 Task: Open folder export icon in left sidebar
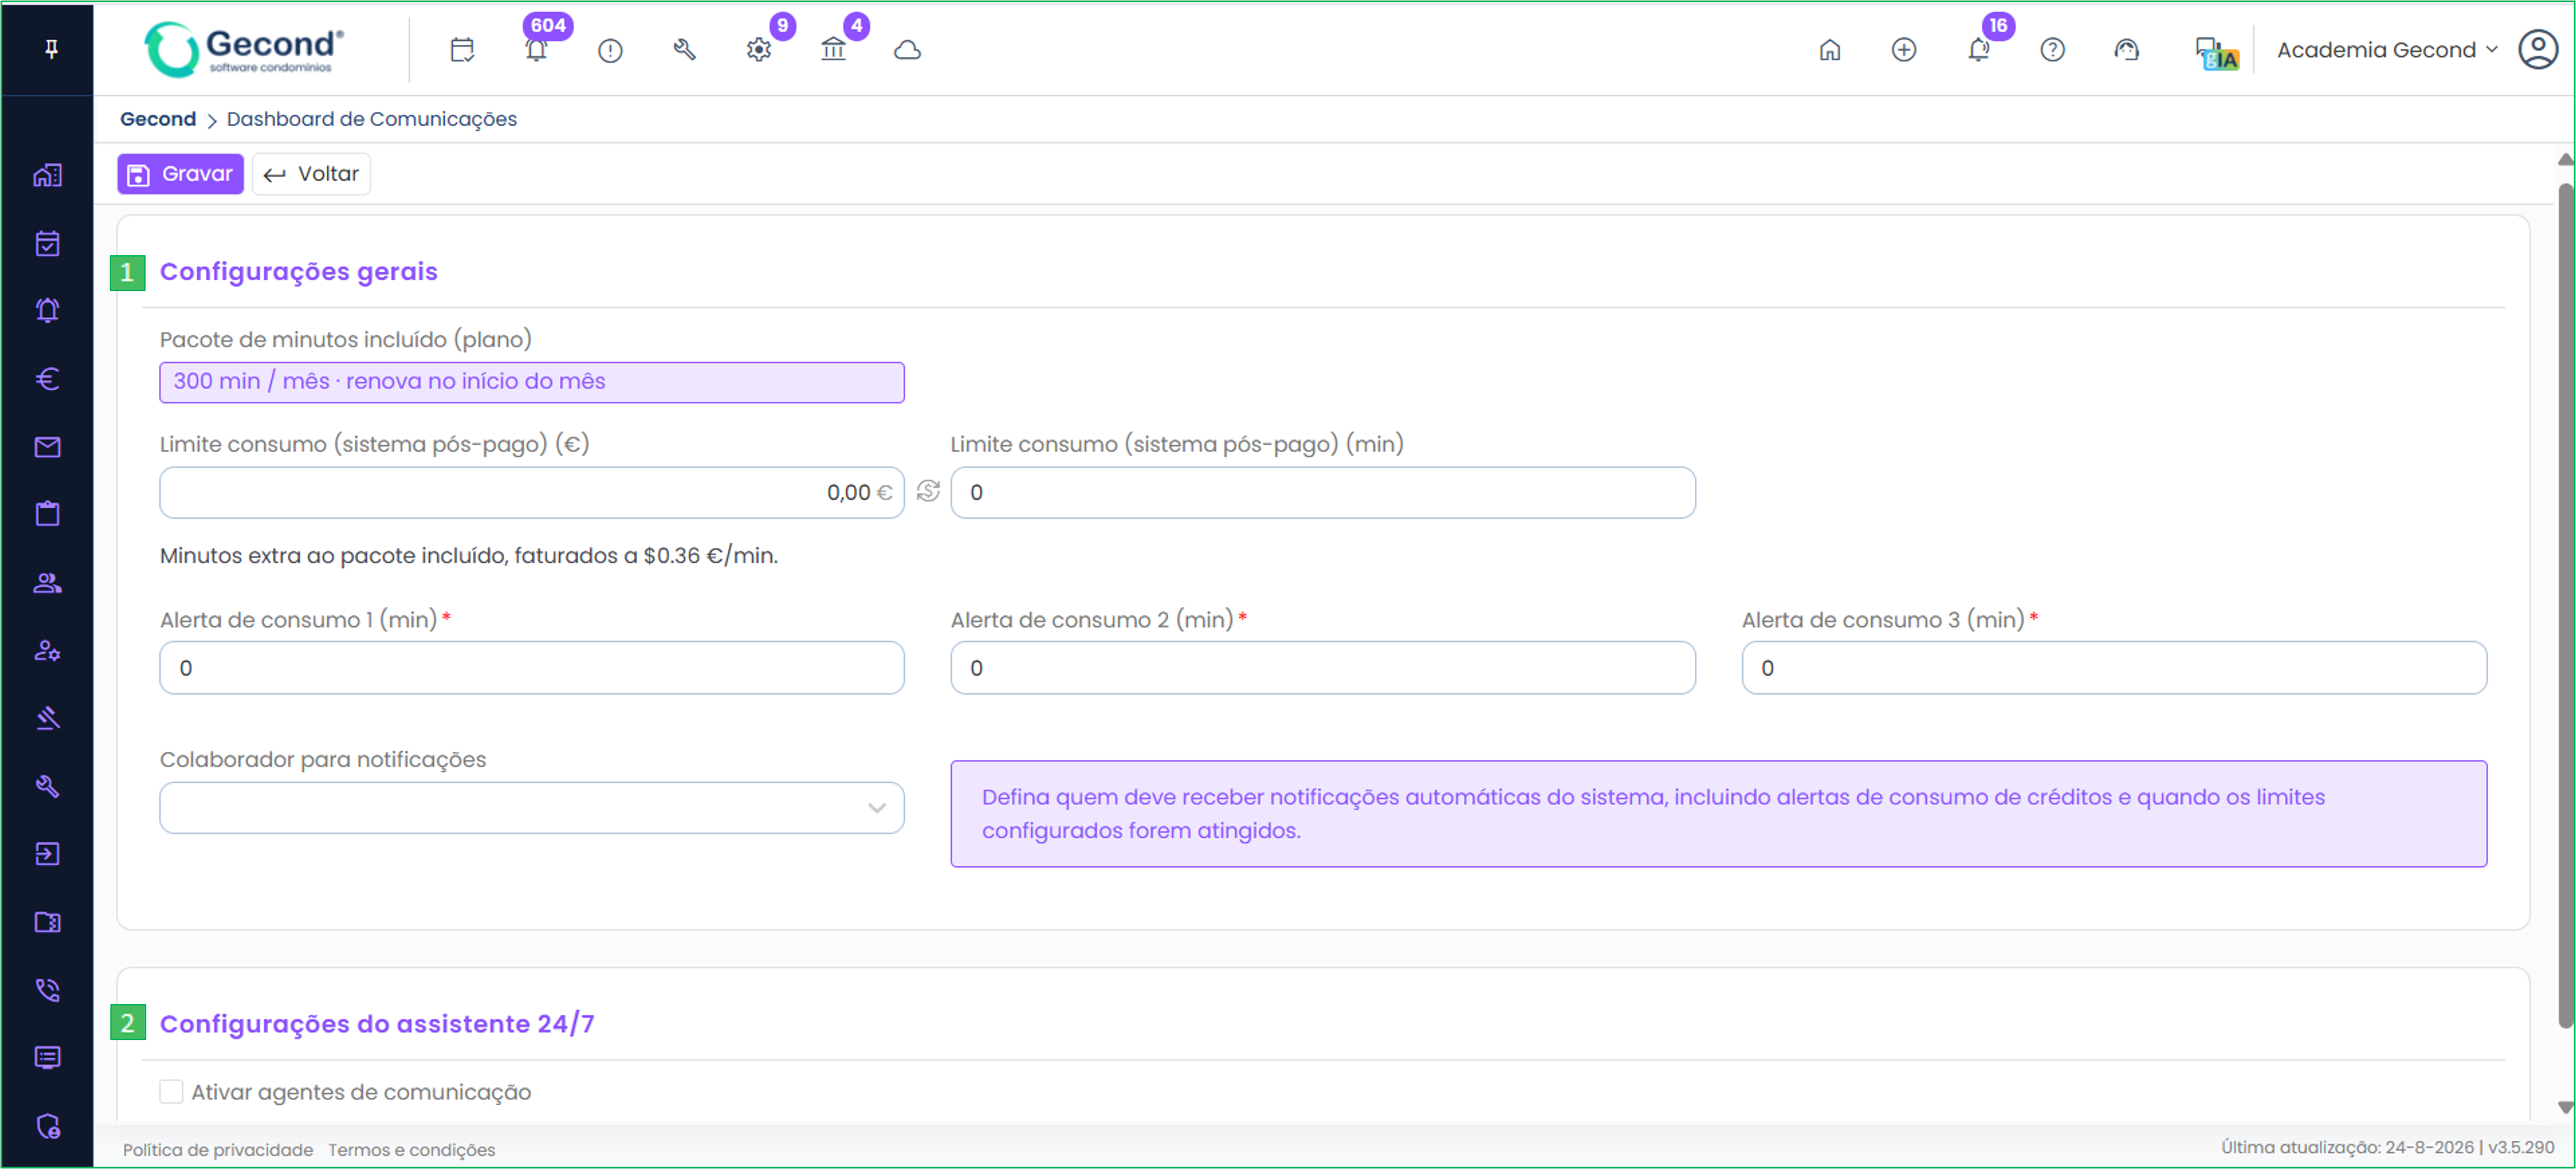click(47, 922)
